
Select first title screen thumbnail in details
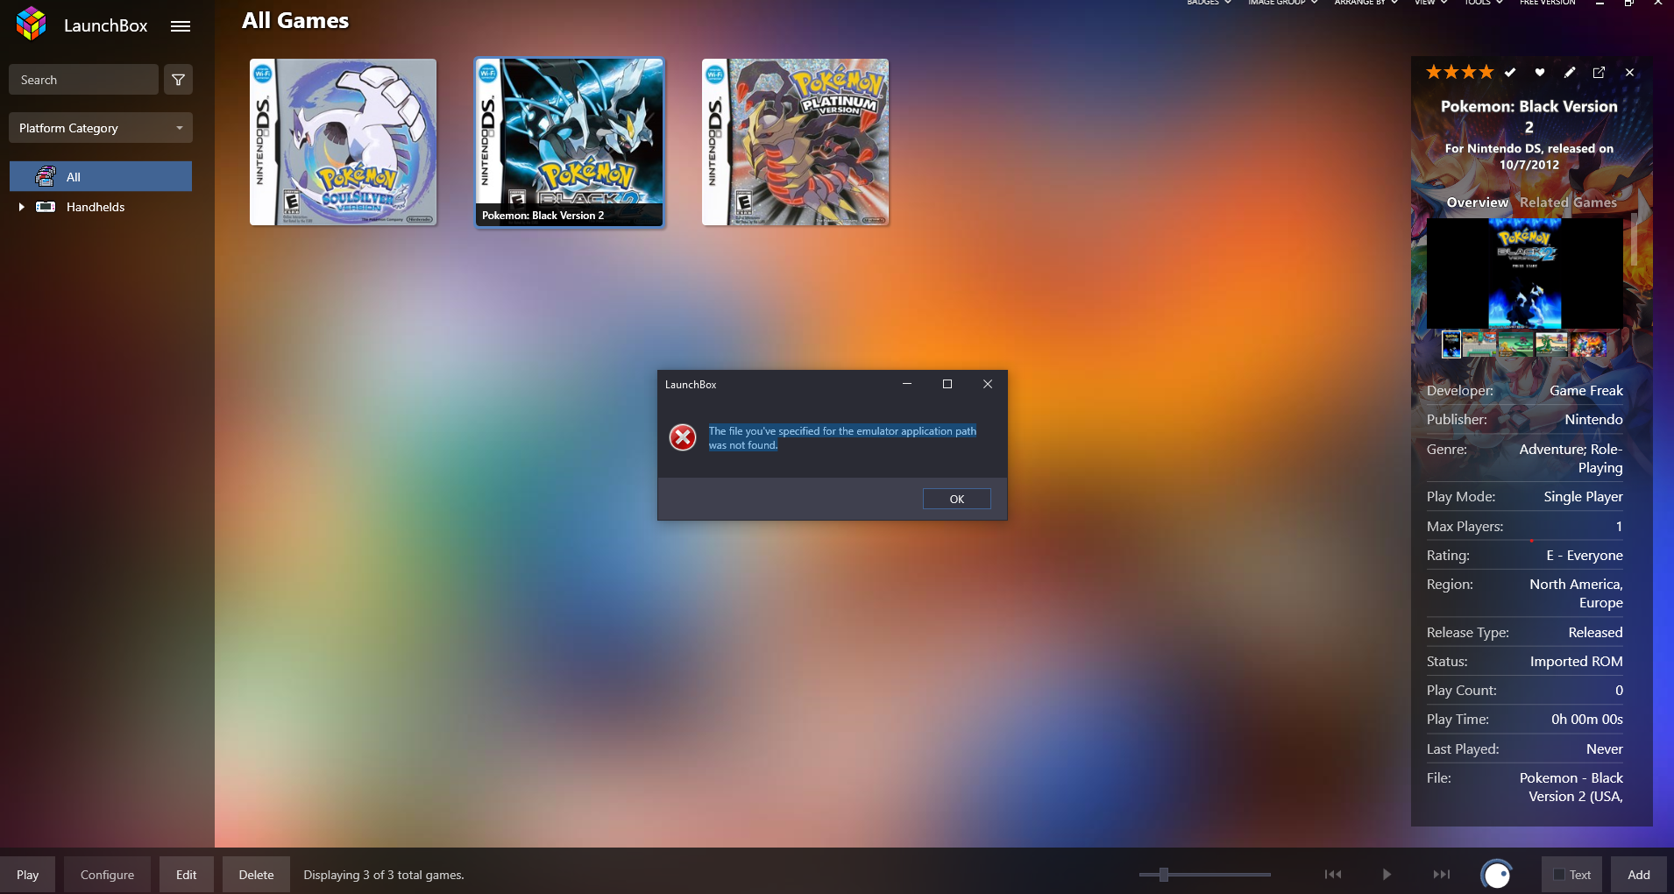click(x=1451, y=344)
